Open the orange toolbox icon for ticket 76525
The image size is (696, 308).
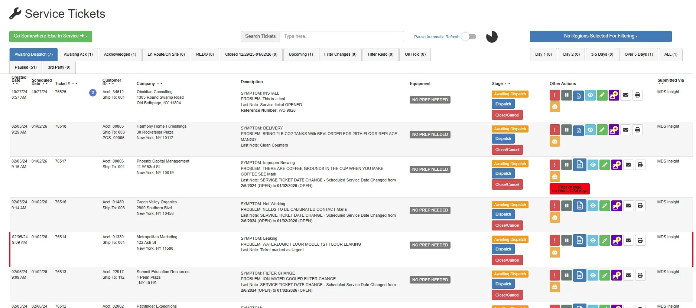coord(554,107)
